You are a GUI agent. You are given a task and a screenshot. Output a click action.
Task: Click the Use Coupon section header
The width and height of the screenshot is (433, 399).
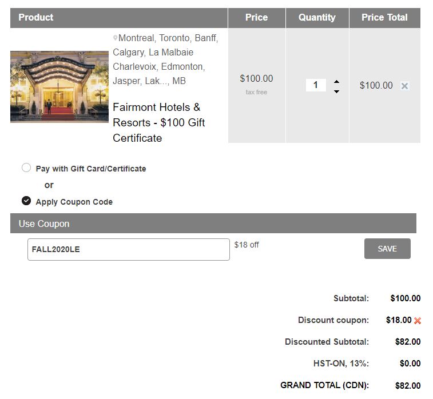tap(44, 224)
